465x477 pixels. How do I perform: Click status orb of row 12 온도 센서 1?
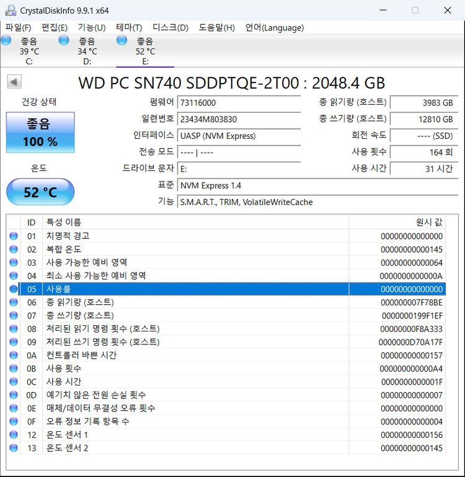(14, 435)
